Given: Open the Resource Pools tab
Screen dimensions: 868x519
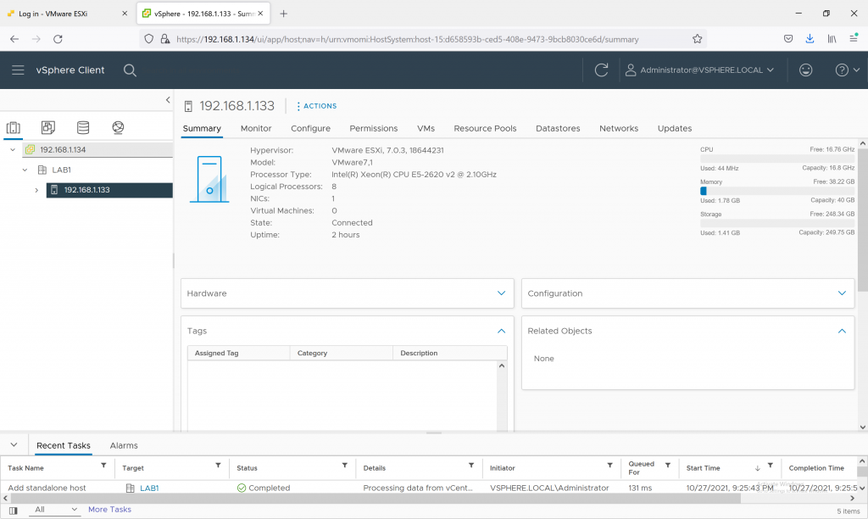Looking at the screenshot, I should pyautogui.click(x=485, y=128).
